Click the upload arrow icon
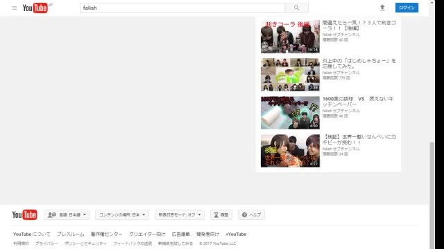Screen dimensions: 444x249 [382, 8]
